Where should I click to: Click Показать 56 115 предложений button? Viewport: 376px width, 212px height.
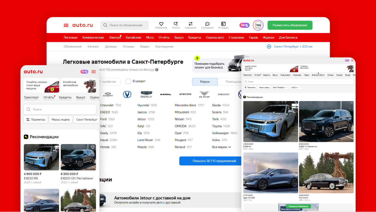(x=210, y=161)
